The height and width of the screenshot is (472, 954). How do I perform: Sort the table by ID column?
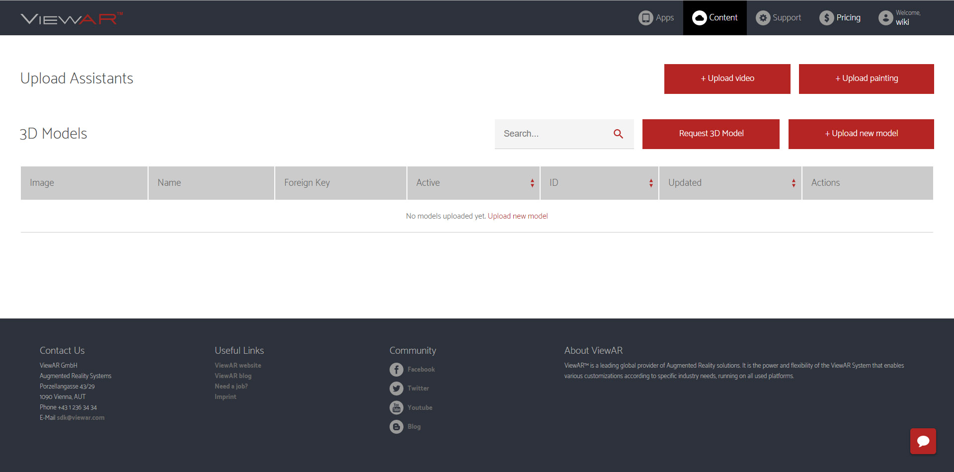coord(650,183)
